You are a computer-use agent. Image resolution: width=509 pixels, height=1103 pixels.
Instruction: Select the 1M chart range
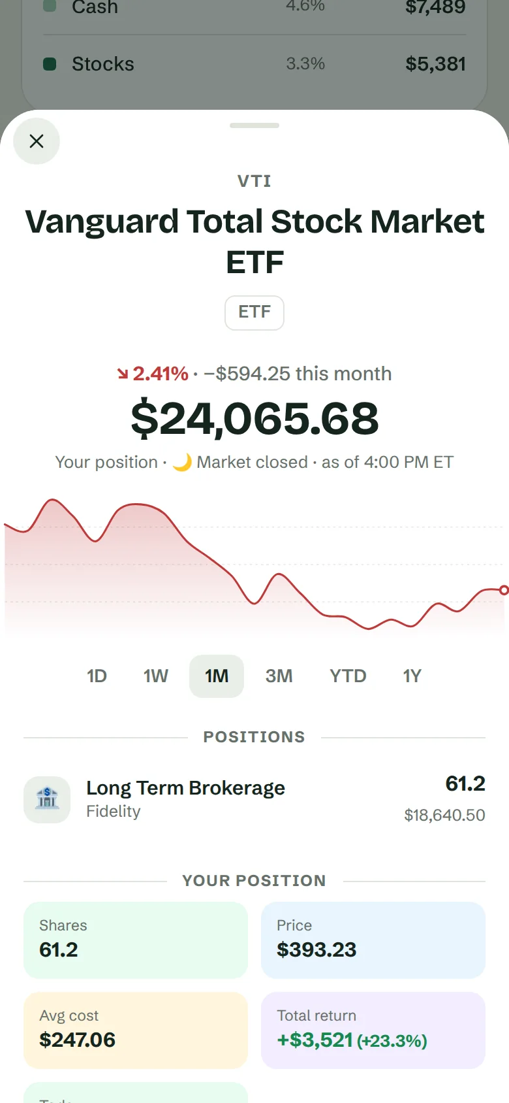217,676
